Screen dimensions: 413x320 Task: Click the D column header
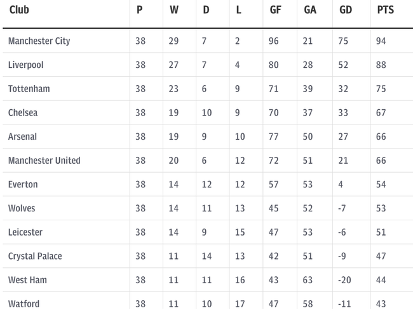pyautogui.click(x=206, y=10)
